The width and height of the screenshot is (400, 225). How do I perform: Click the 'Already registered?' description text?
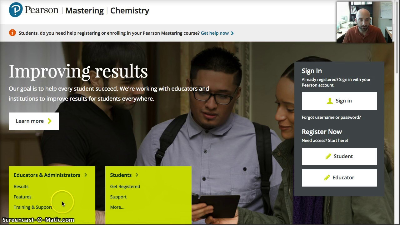coord(336,82)
